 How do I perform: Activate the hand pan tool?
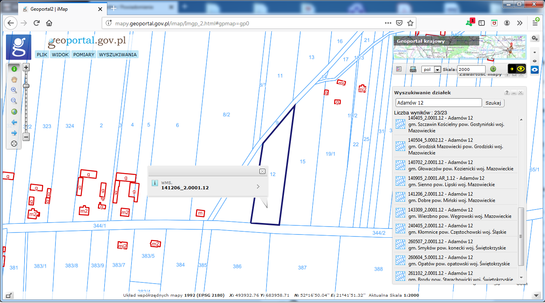[x=14, y=79]
